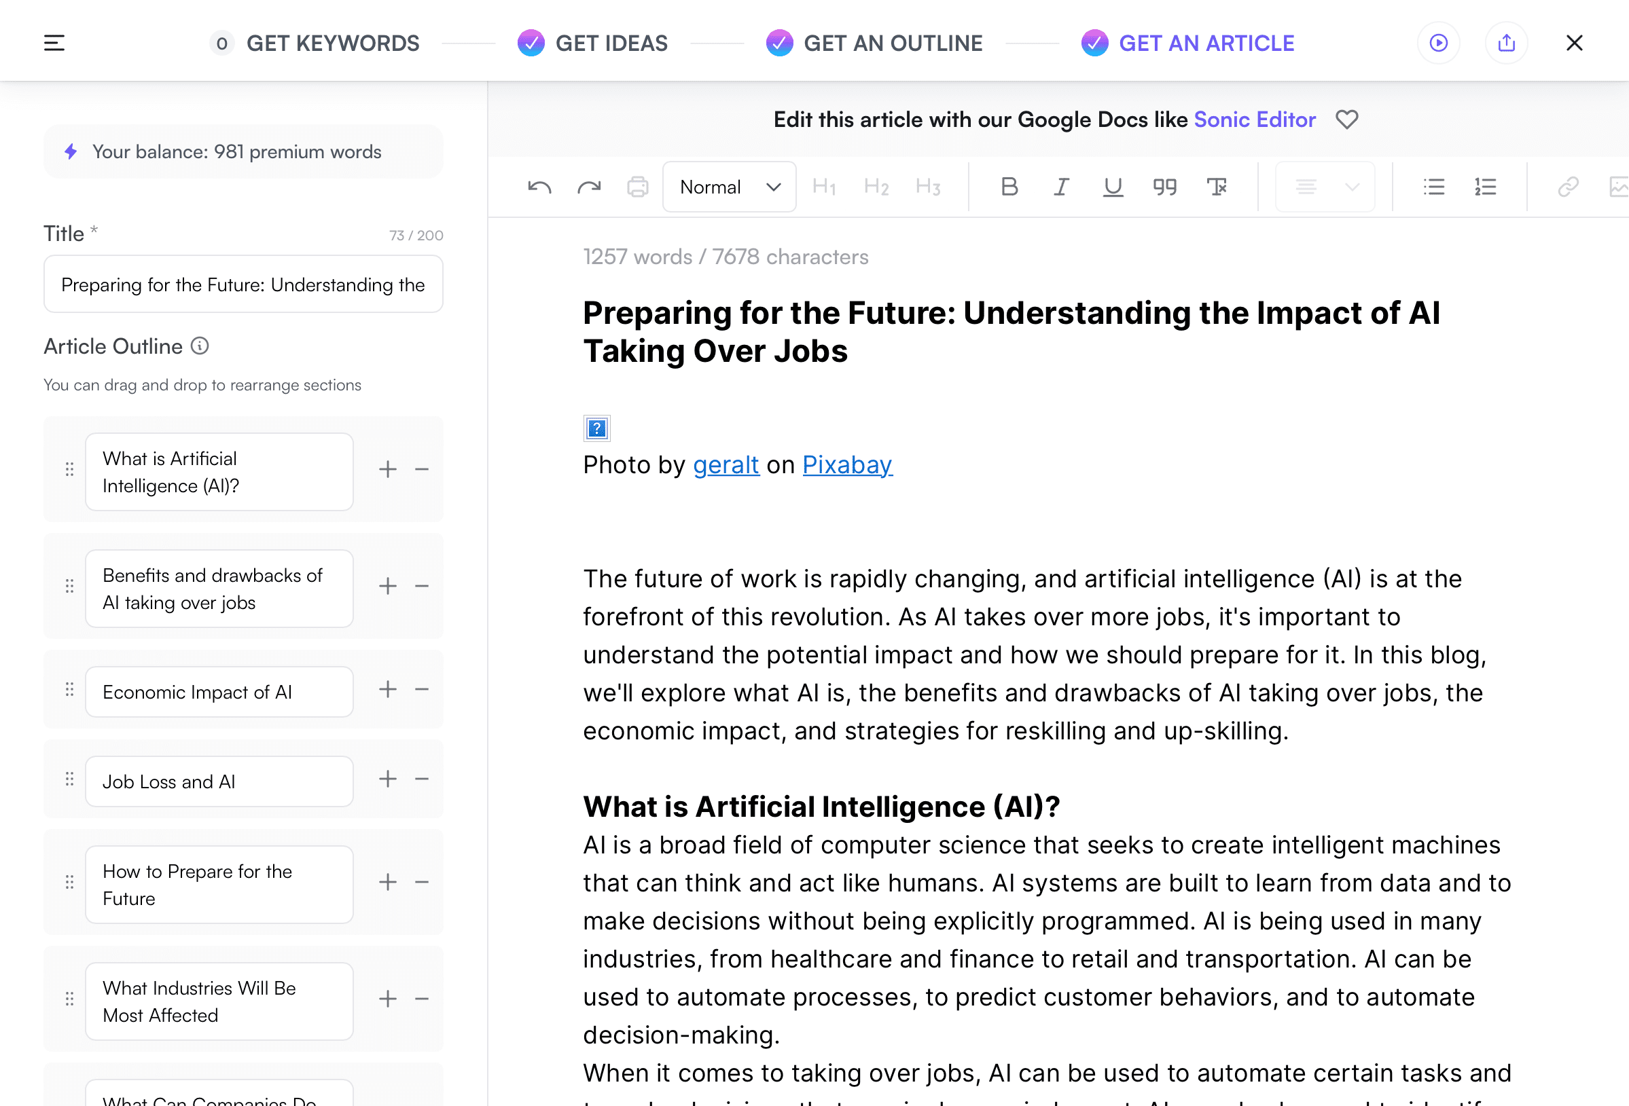Insert a blockquote

point(1164,186)
